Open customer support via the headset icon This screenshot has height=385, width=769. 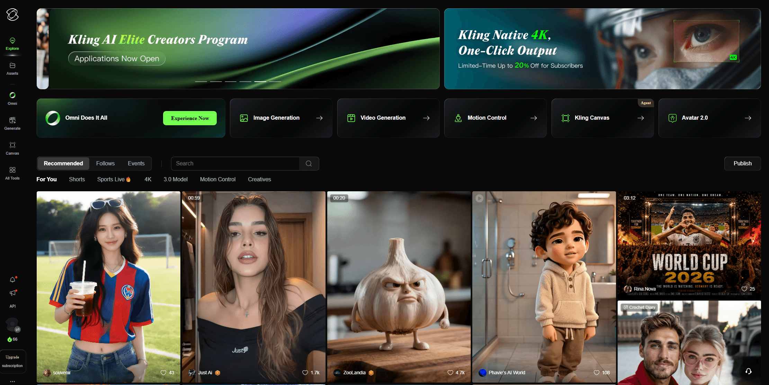point(749,371)
